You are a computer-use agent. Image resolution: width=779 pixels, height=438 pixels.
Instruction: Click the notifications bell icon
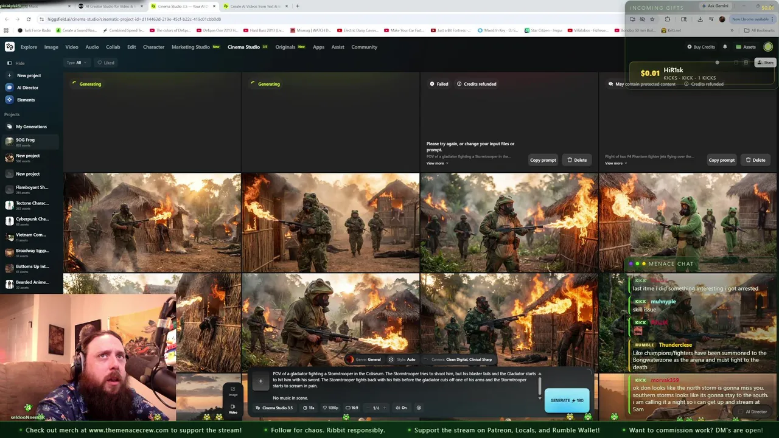[725, 47]
